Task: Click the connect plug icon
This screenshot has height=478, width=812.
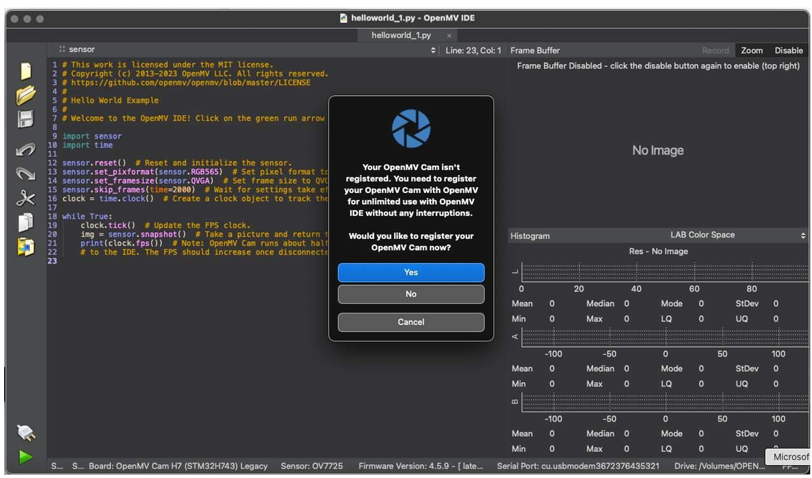Action: pyautogui.click(x=26, y=433)
